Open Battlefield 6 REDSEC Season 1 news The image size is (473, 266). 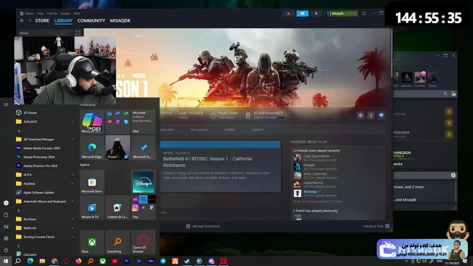coord(220,166)
